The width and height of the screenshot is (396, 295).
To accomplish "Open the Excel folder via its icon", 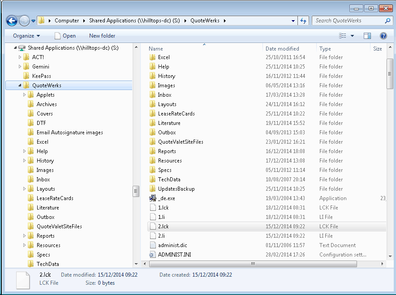I will tap(152, 57).
